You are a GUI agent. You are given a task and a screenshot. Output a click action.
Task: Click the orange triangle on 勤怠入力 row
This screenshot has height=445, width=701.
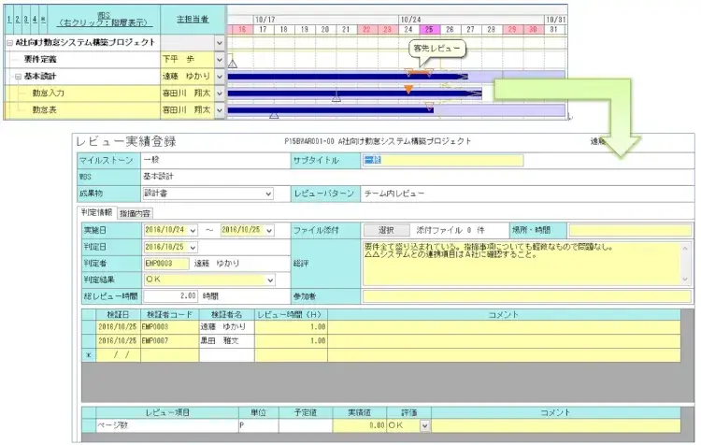pyautogui.click(x=408, y=90)
